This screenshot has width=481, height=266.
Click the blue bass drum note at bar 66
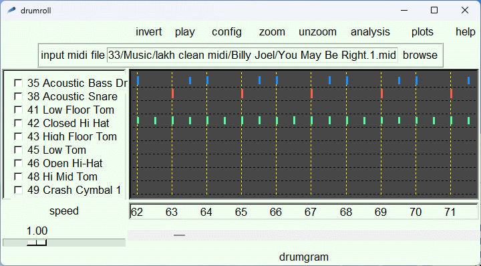click(277, 80)
